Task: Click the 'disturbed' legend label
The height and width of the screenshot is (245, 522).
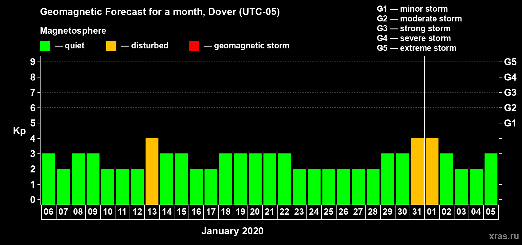Action: pos(150,46)
